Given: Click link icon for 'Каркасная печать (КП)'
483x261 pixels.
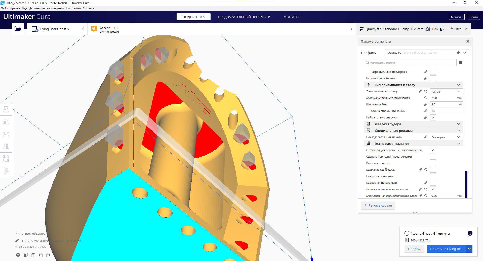Looking at the screenshot, I should [426, 183].
